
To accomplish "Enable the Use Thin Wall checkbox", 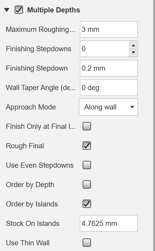I will [x=87, y=243].
